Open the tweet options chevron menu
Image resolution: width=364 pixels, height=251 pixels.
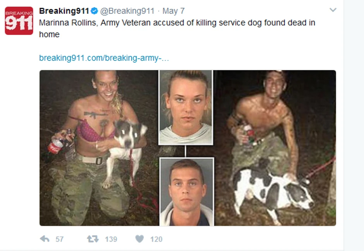click(333, 10)
